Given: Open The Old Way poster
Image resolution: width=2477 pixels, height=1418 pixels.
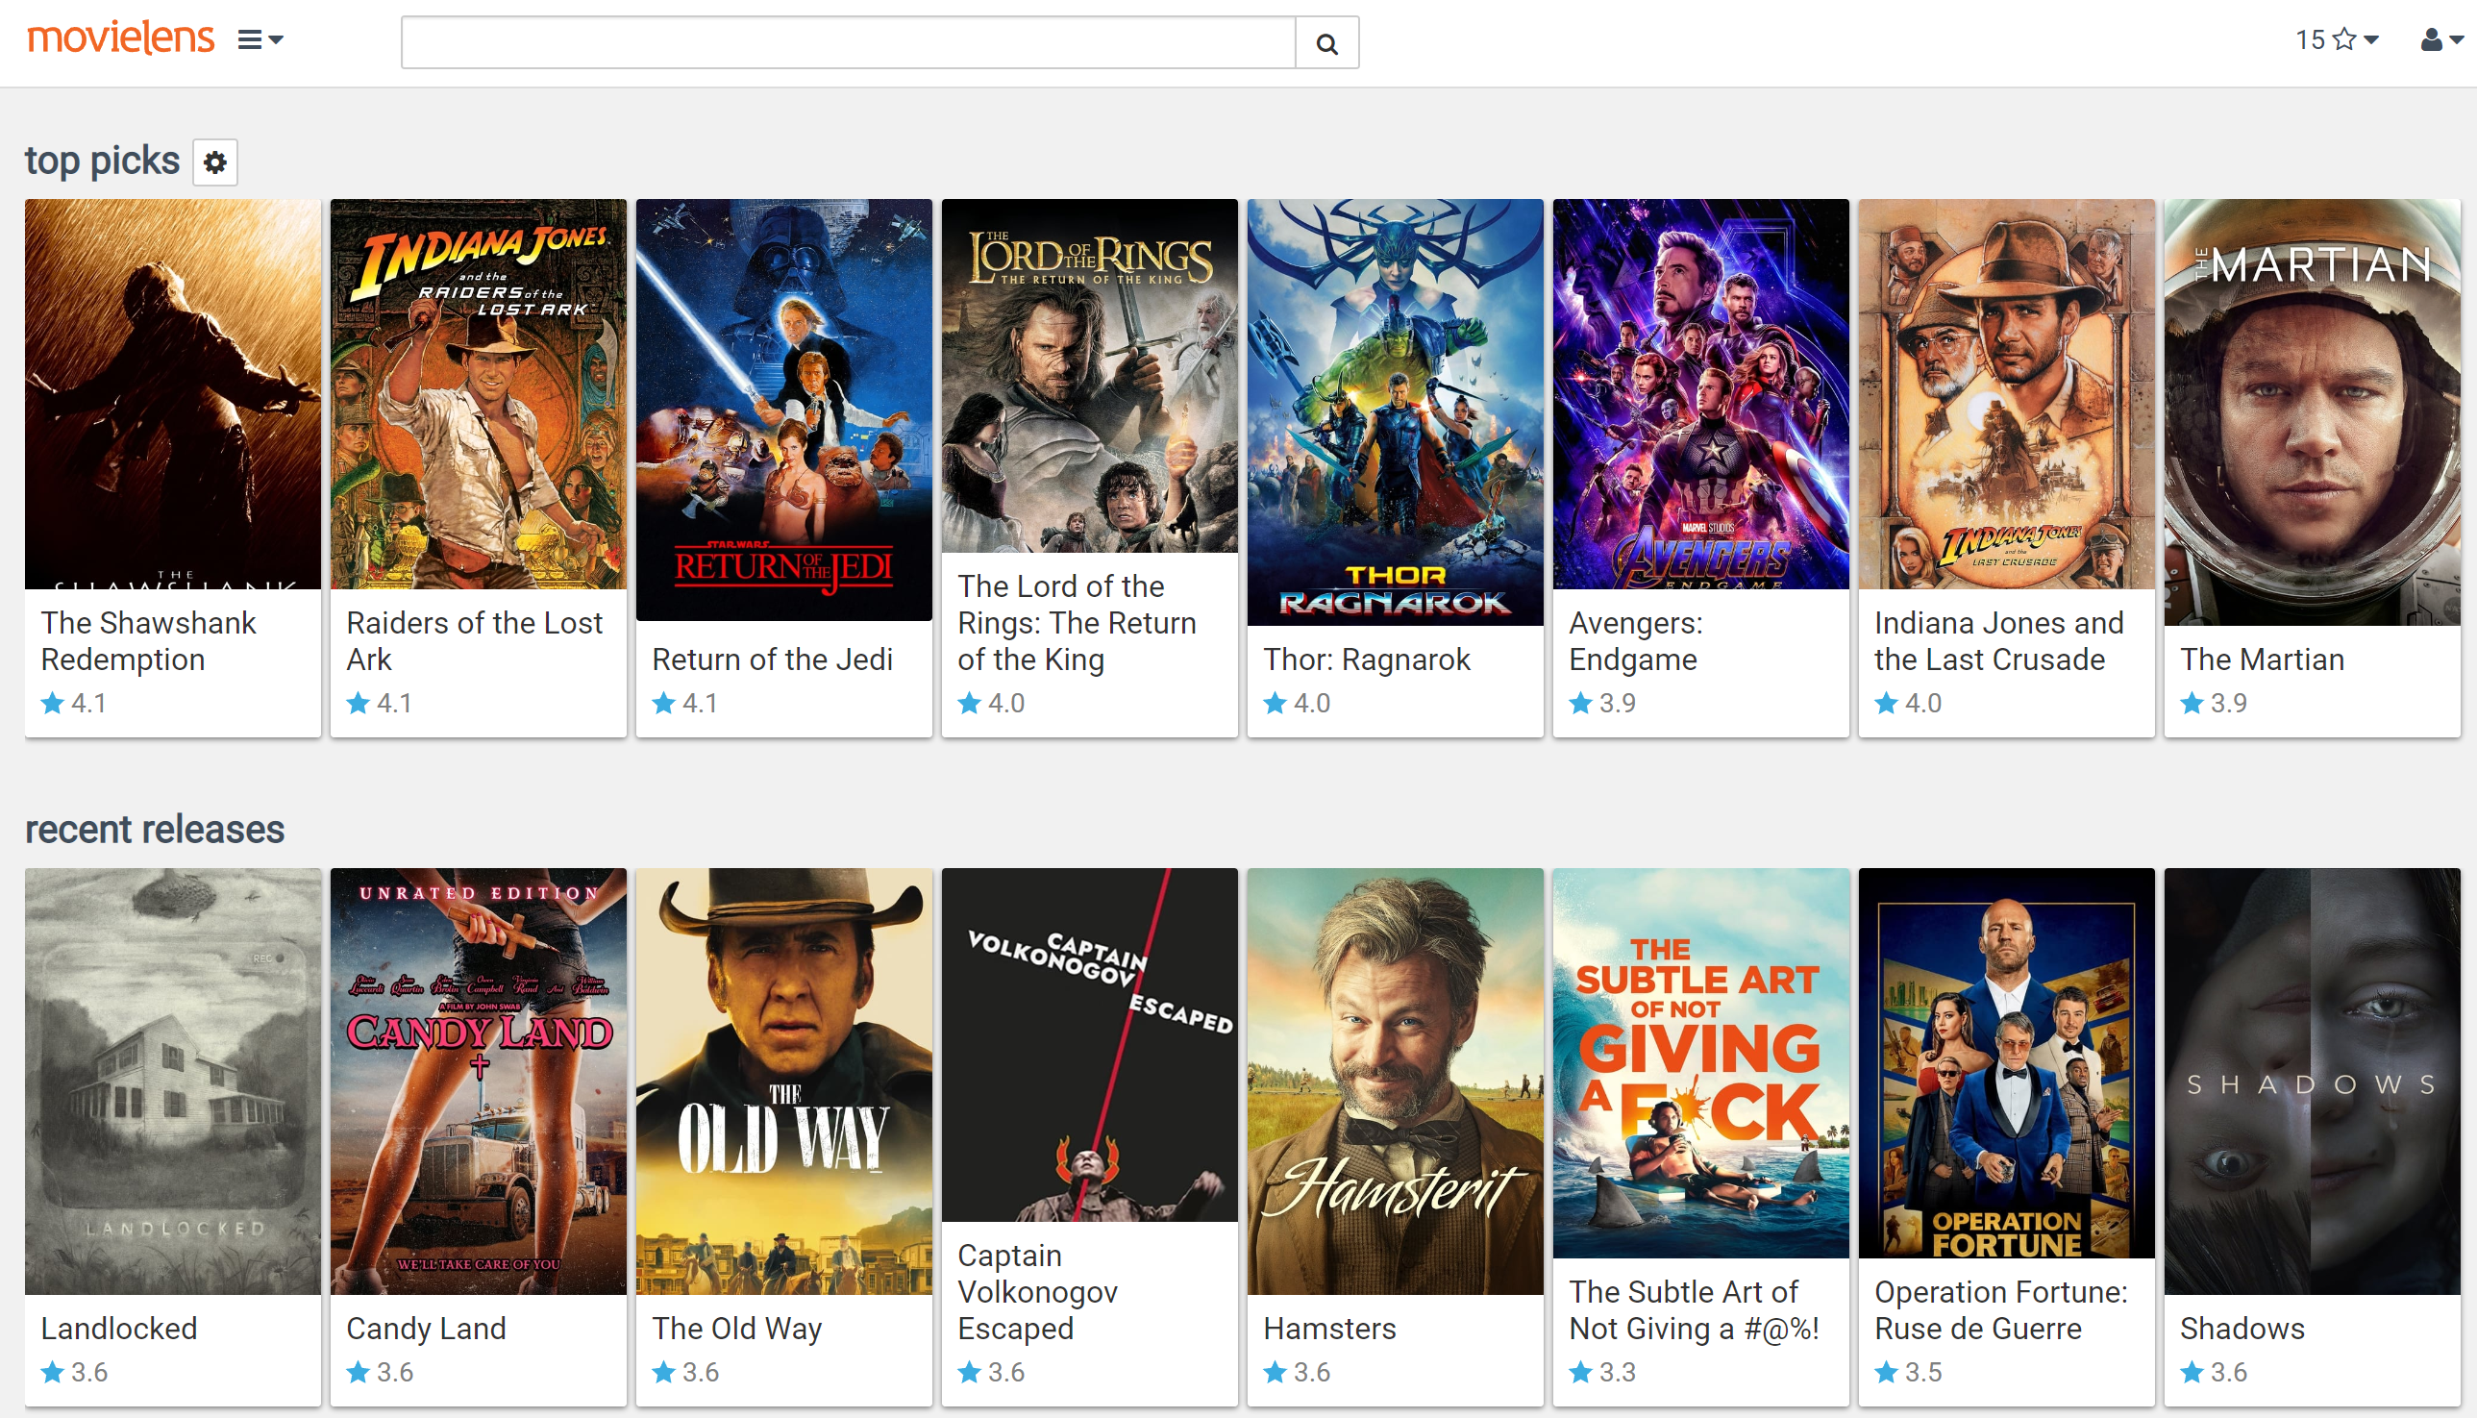Looking at the screenshot, I should coord(784,1081).
